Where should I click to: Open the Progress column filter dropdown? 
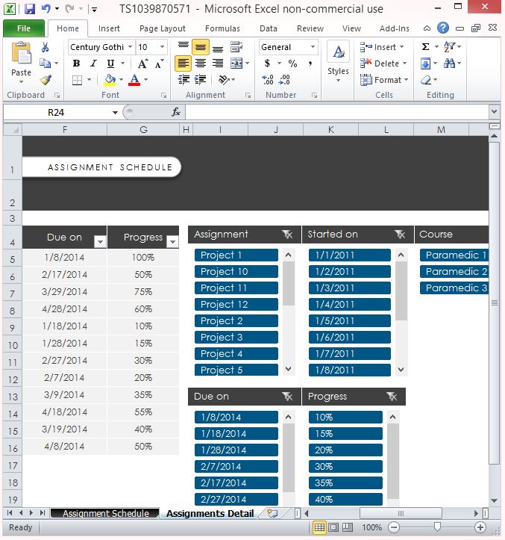tap(172, 241)
